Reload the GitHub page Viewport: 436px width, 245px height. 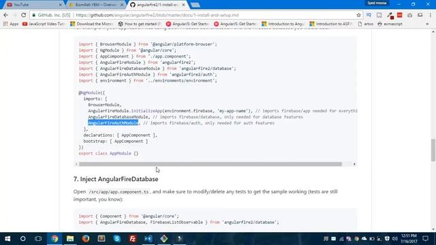point(24,15)
